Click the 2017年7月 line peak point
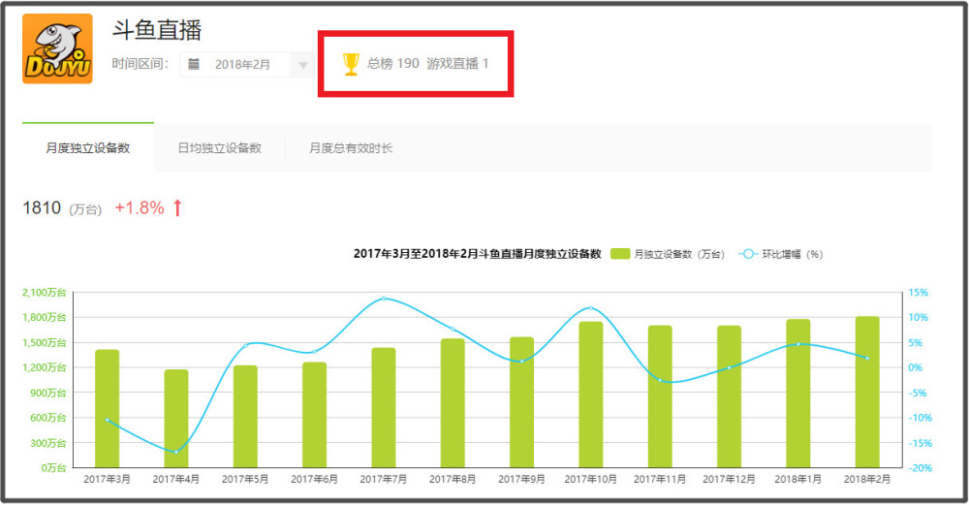 click(384, 299)
